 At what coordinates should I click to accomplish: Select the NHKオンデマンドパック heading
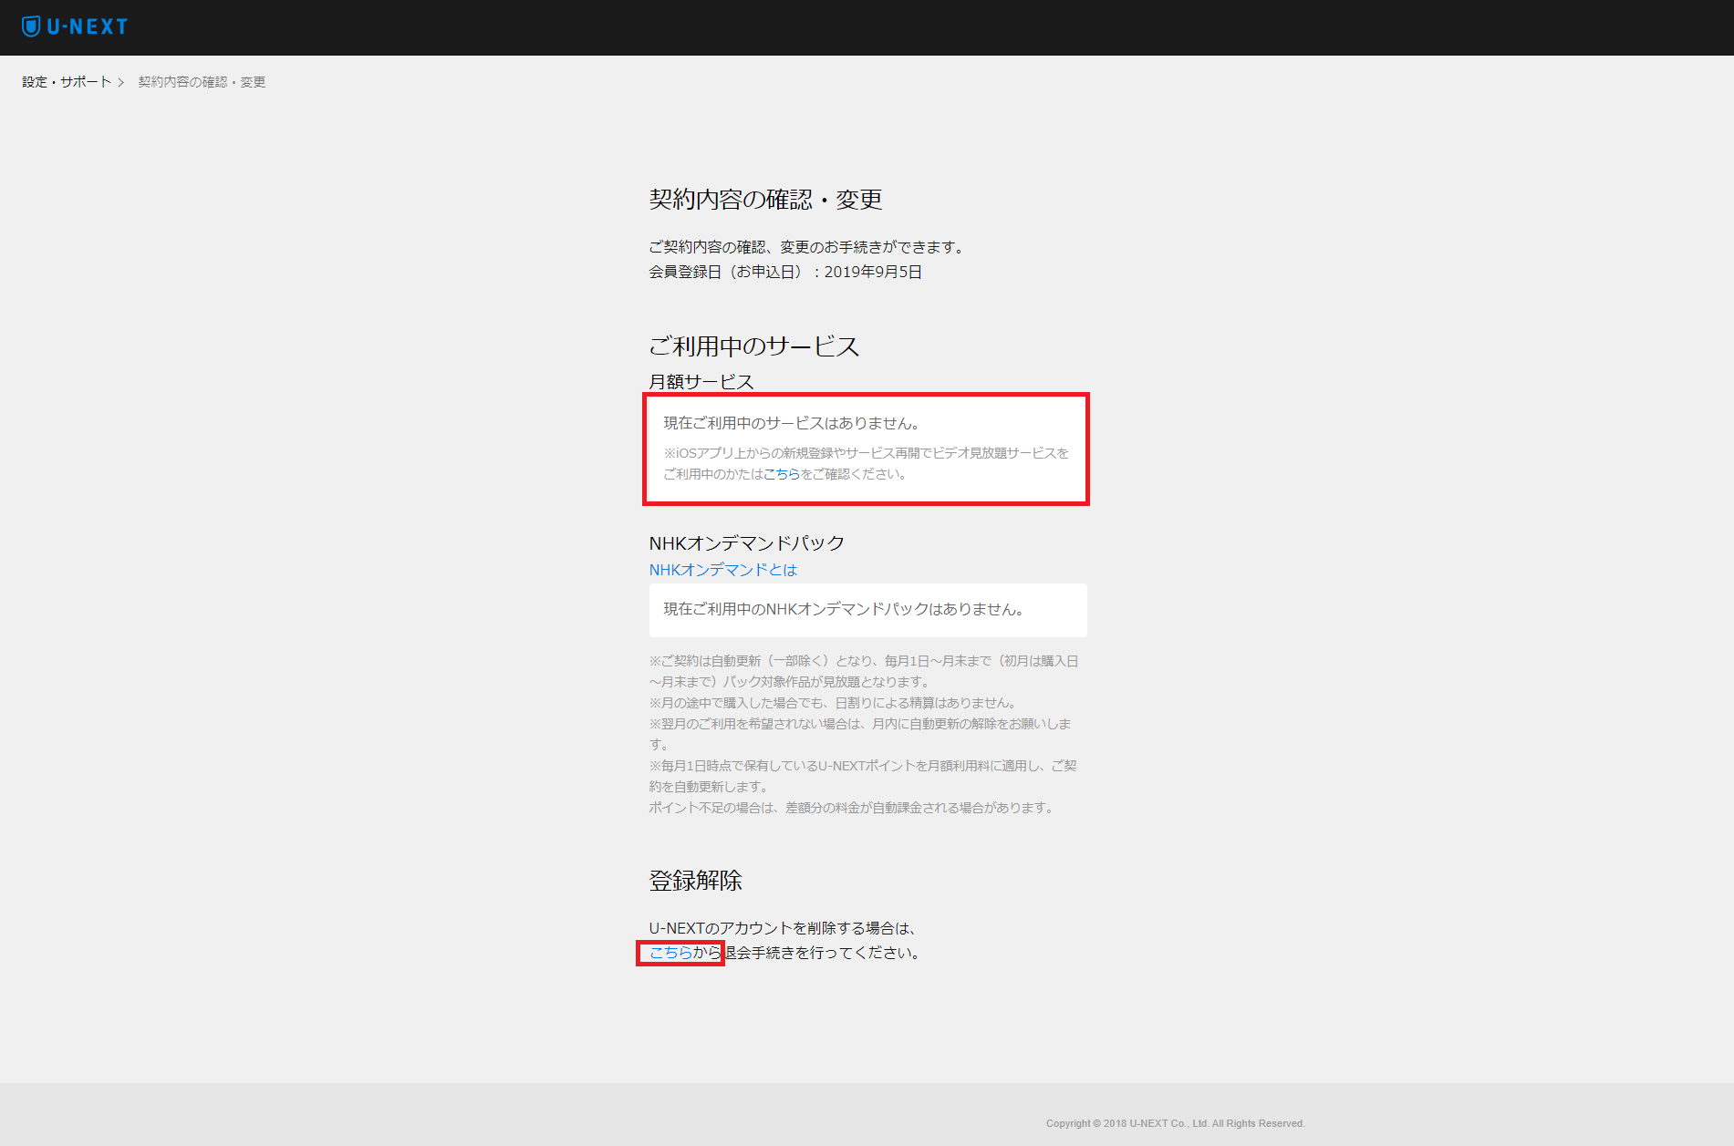(745, 542)
